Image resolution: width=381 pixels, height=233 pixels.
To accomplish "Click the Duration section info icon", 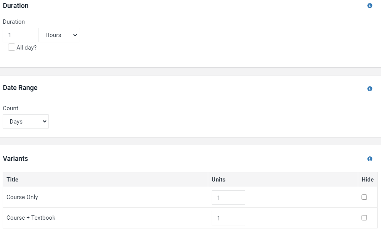I will point(370,6).
